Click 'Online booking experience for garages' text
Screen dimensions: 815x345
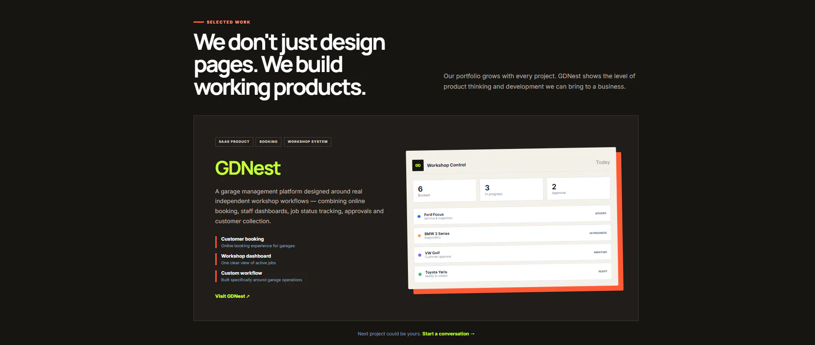pyautogui.click(x=258, y=246)
